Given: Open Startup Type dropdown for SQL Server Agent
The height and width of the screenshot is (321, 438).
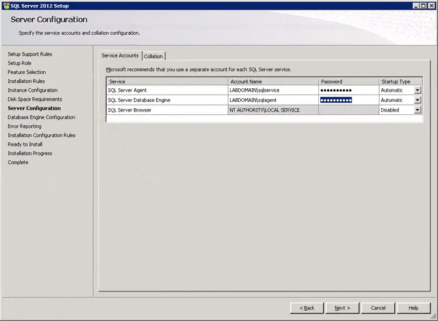Looking at the screenshot, I should click(x=417, y=90).
